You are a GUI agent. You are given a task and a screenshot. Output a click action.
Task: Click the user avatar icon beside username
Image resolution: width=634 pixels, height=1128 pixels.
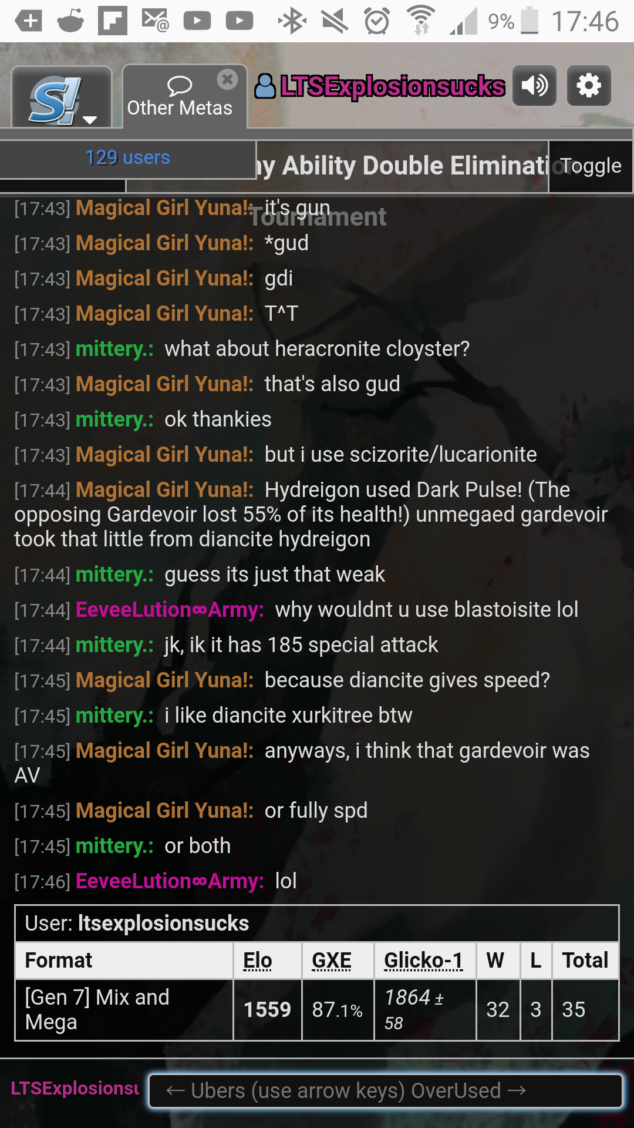265,86
